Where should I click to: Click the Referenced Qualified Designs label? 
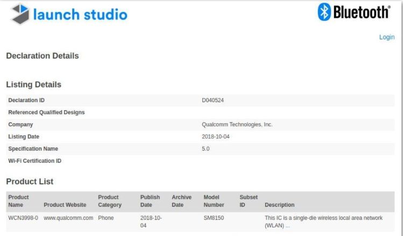coord(46,112)
